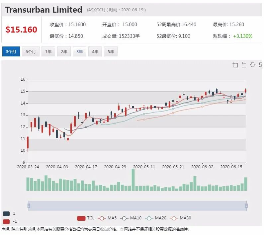
Task: Click the 2020-04-03 axis date label
Action: (57, 167)
